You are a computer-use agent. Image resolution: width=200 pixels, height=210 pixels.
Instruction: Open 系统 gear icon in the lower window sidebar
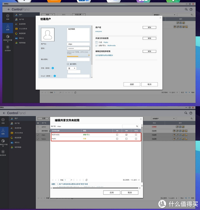3,120
